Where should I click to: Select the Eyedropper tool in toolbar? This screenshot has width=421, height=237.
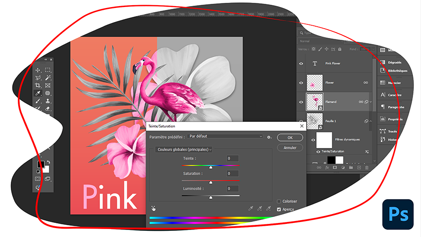point(38,93)
